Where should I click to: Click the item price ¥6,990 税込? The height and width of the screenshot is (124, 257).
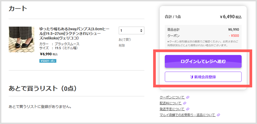[x=49, y=54]
